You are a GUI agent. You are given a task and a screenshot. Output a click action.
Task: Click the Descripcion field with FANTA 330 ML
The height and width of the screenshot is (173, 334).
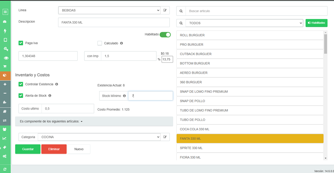tap(114, 22)
